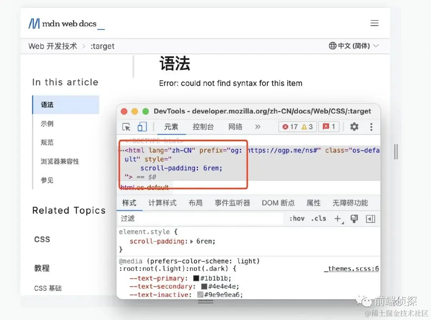Jump to 浏览器兼容性 section in sidebar
431x320 pixels.
coord(60,161)
